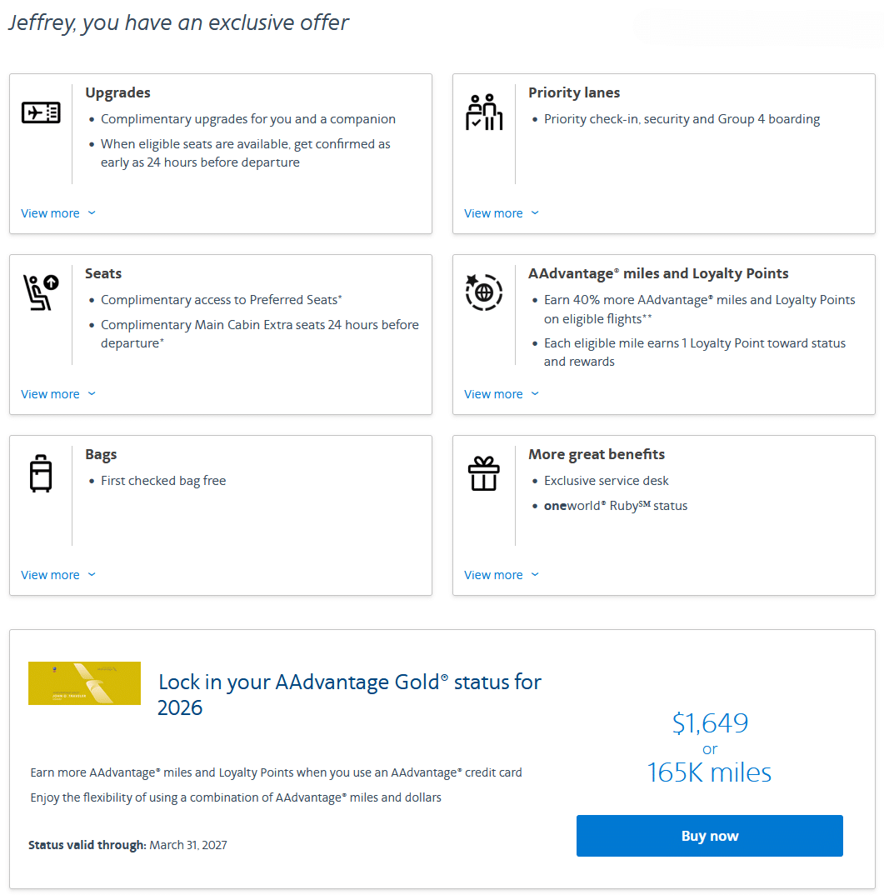Click the AAdvantage miles globe icon
The image size is (884, 895).
click(x=484, y=292)
